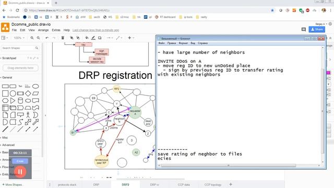Viewport: 334px width, 188px height.
Task: Click More Shapes at sidebar bottom
Action: [x=13, y=184]
